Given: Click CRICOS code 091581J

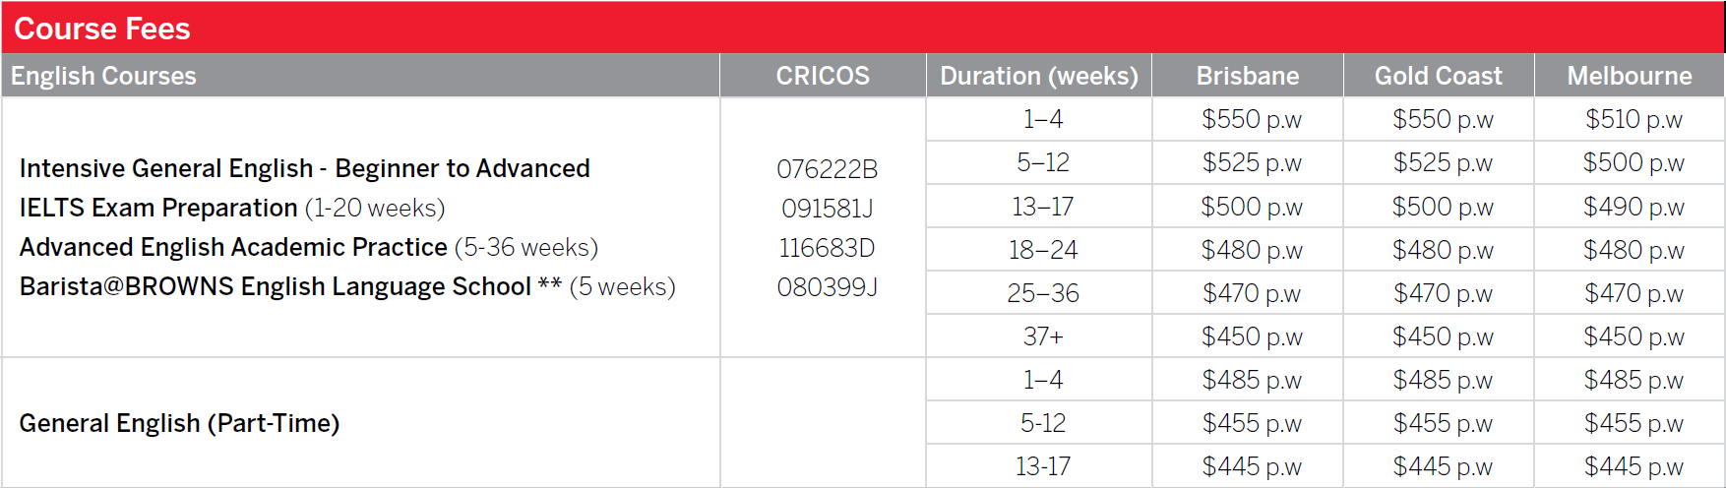Looking at the screenshot, I should tap(827, 209).
